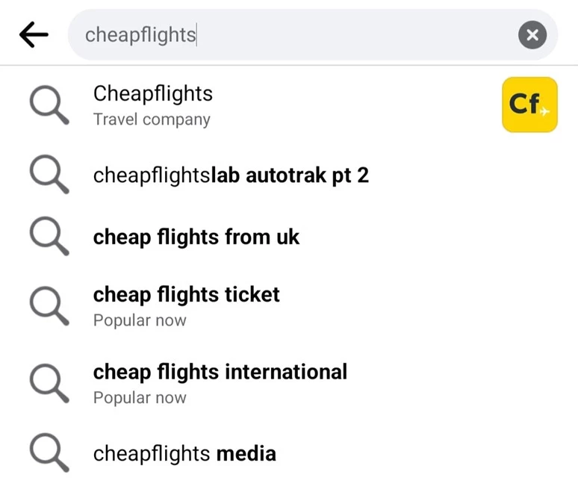The image size is (578, 504).
Task: Click the Travel company subtitle text
Action: pyautogui.click(x=152, y=119)
